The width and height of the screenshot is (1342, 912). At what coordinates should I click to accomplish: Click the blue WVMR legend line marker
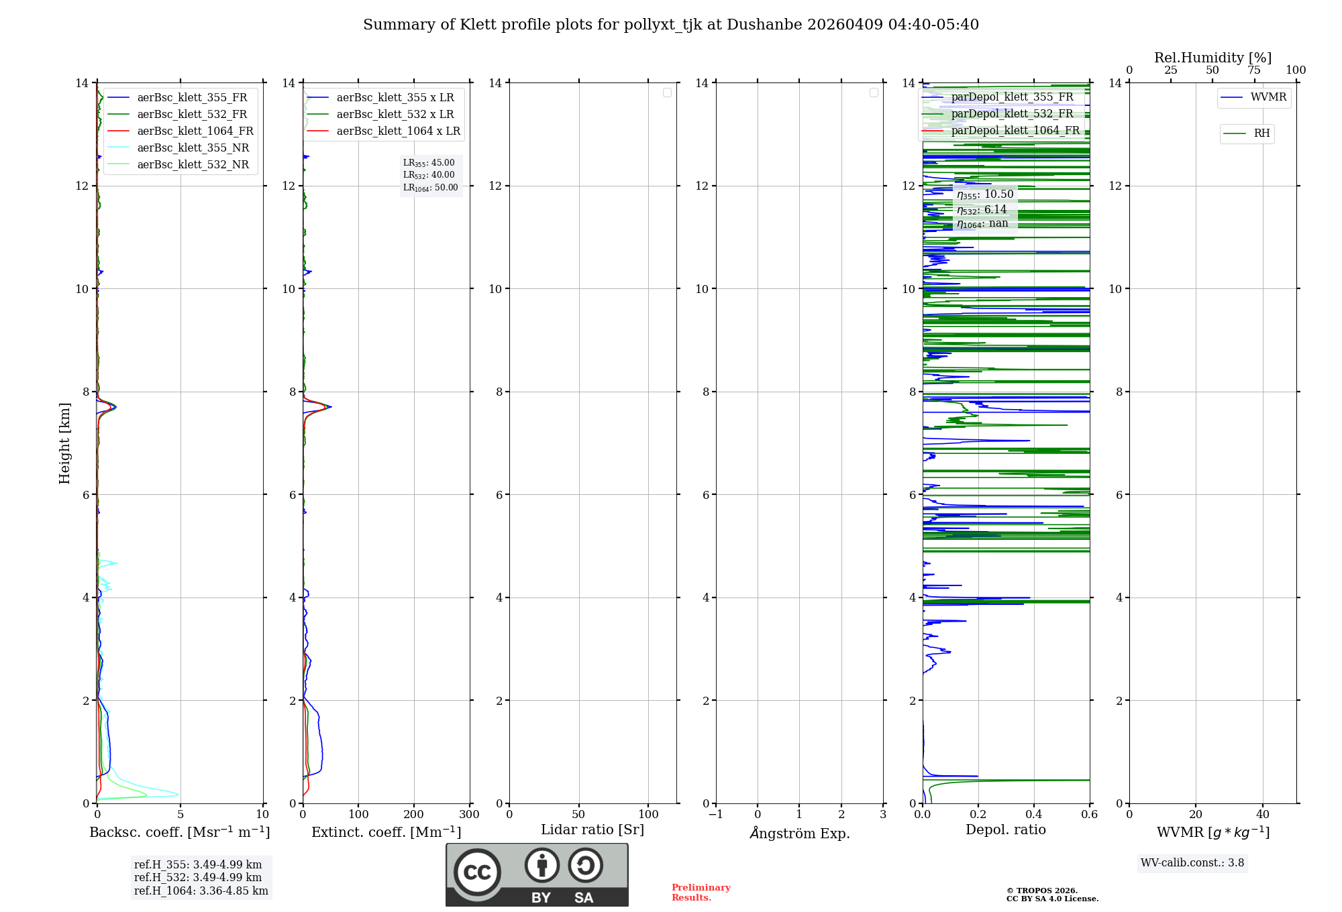(1232, 98)
